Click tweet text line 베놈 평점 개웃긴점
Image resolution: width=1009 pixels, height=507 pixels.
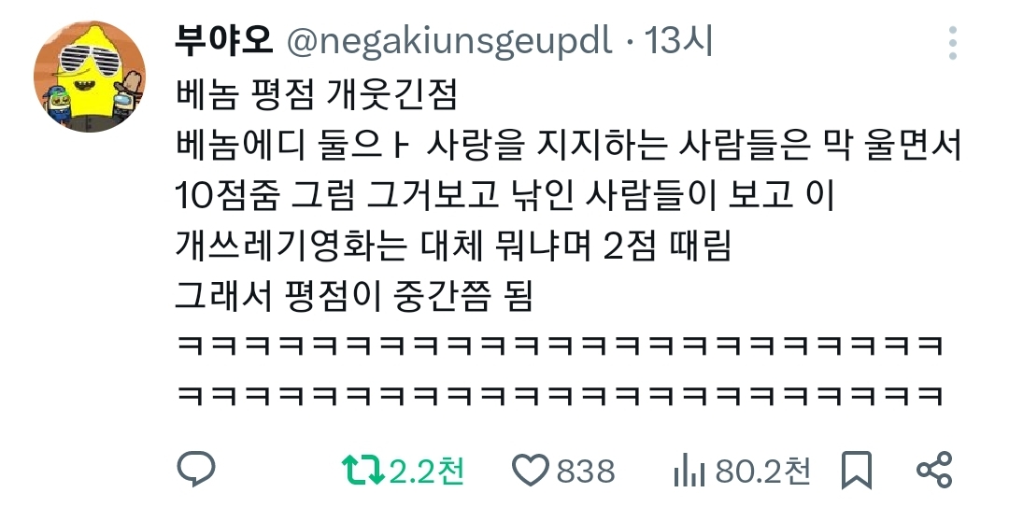point(316,95)
